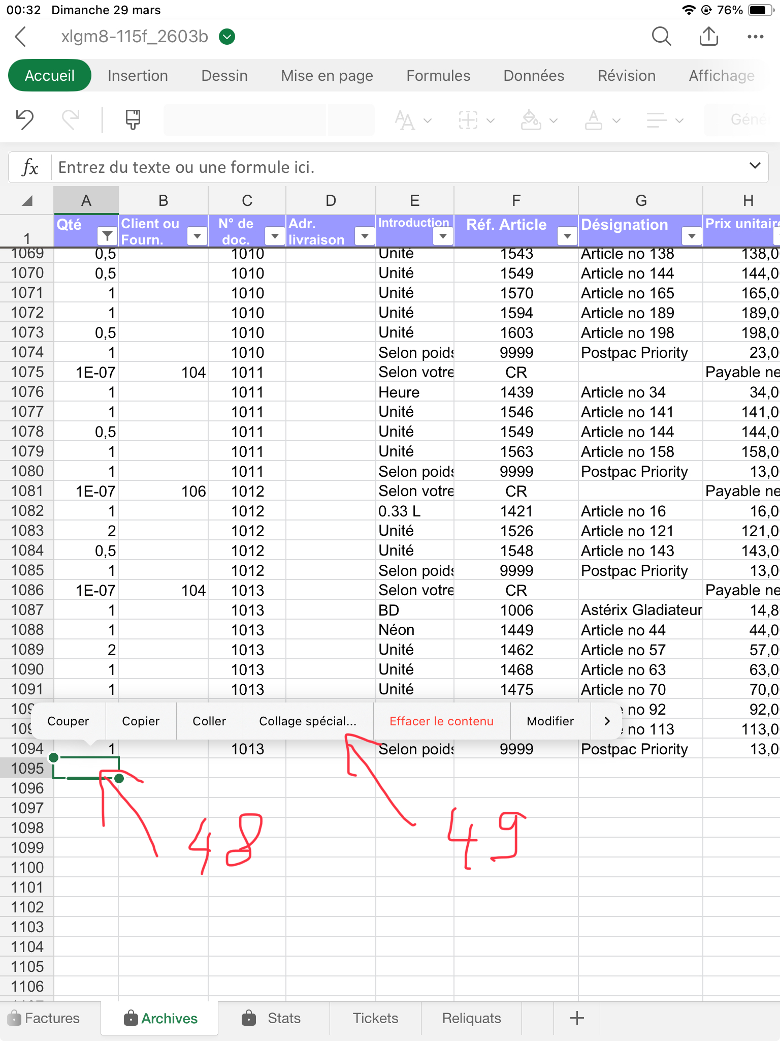The image size is (780, 1041).
Task: Open the fill color bucket picker
Action: (x=531, y=120)
